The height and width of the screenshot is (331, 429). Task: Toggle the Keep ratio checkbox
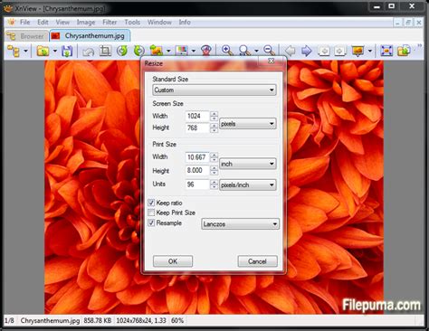151,203
